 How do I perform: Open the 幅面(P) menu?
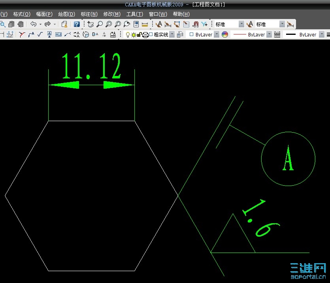pos(44,14)
